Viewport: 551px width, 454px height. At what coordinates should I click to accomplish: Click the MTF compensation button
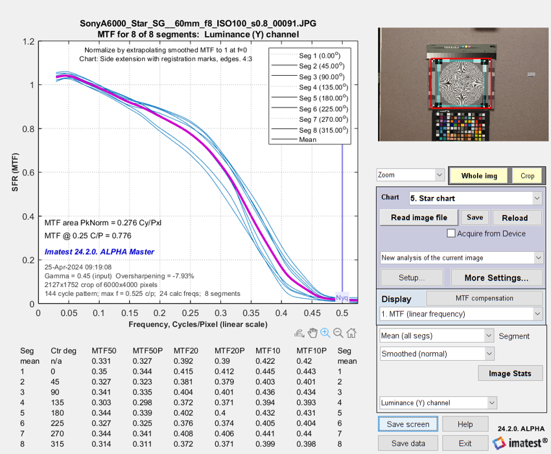click(x=484, y=298)
